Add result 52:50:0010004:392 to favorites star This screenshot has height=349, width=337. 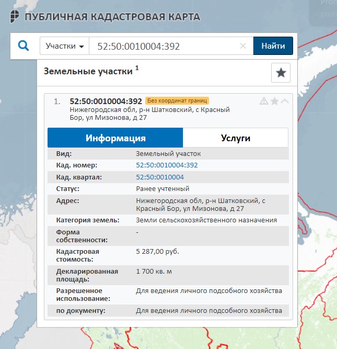[x=274, y=101]
